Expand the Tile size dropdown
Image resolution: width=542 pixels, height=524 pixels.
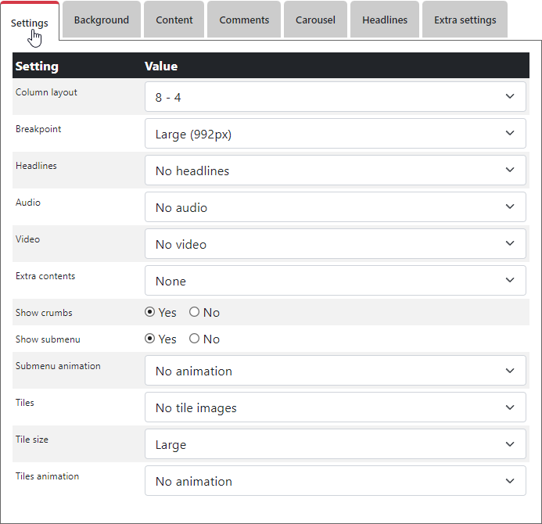(x=335, y=444)
